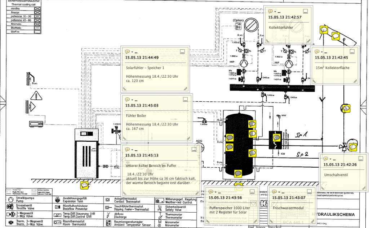Click the speech bubble icon of the Solarfühler note
The height and width of the screenshot is (228, 369).
[127, 51]
